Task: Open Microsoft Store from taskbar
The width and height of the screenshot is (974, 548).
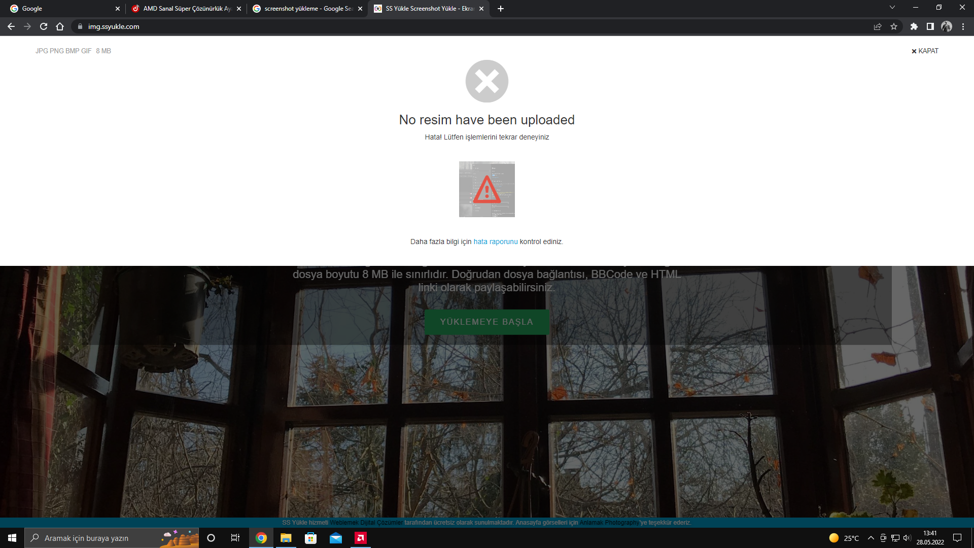Action: [310, 538]
